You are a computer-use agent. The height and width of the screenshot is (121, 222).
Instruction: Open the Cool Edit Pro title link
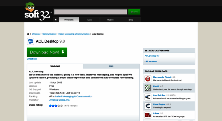159,95
